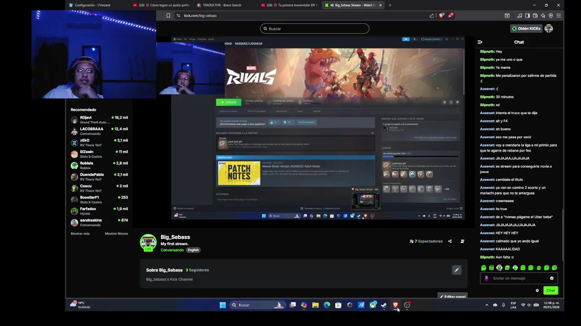Click the Kick search box Buscar
Viewport: 581px width, 326px height.
315,29
